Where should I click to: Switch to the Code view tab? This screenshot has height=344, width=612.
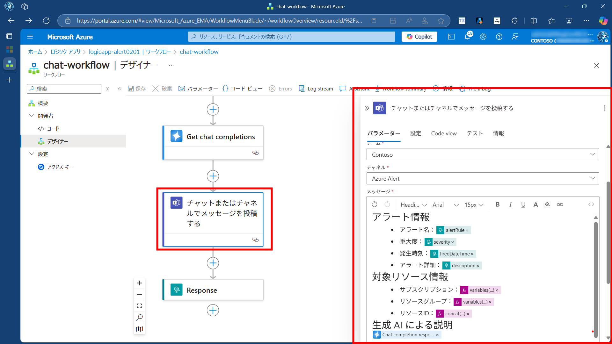coord(444,133)
